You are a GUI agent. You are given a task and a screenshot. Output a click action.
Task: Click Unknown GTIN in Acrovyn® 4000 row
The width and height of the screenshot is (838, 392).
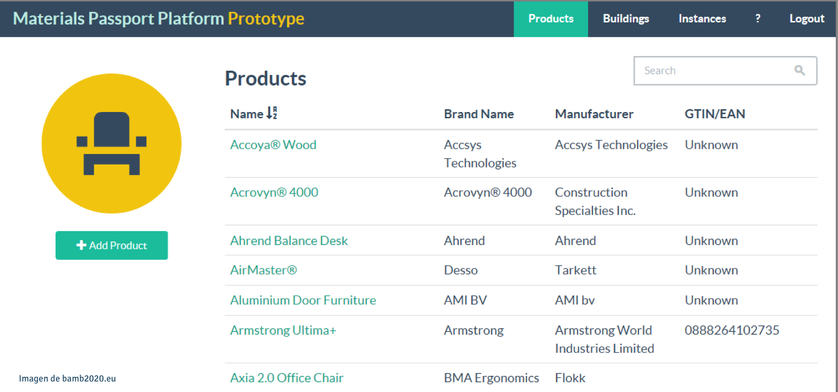[711, 192]
